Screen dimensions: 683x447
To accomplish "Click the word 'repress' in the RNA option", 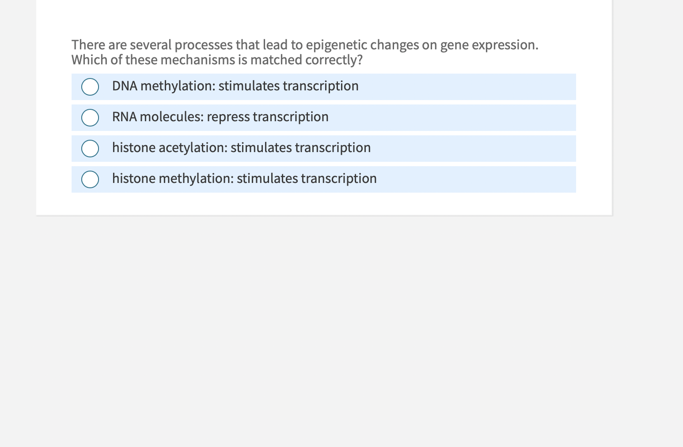I will point(228,117).
